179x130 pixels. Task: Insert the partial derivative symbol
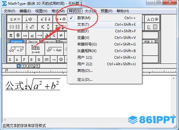coord(47,35)
